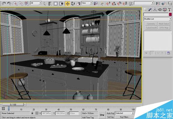This screenshot has width=173, height=119.
Task: Click Edit Named Selection Sets icon
Action: click(x=131, y=4)
